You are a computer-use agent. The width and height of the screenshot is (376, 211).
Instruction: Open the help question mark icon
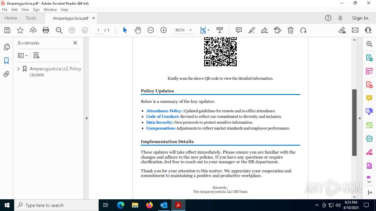(328, 18)
